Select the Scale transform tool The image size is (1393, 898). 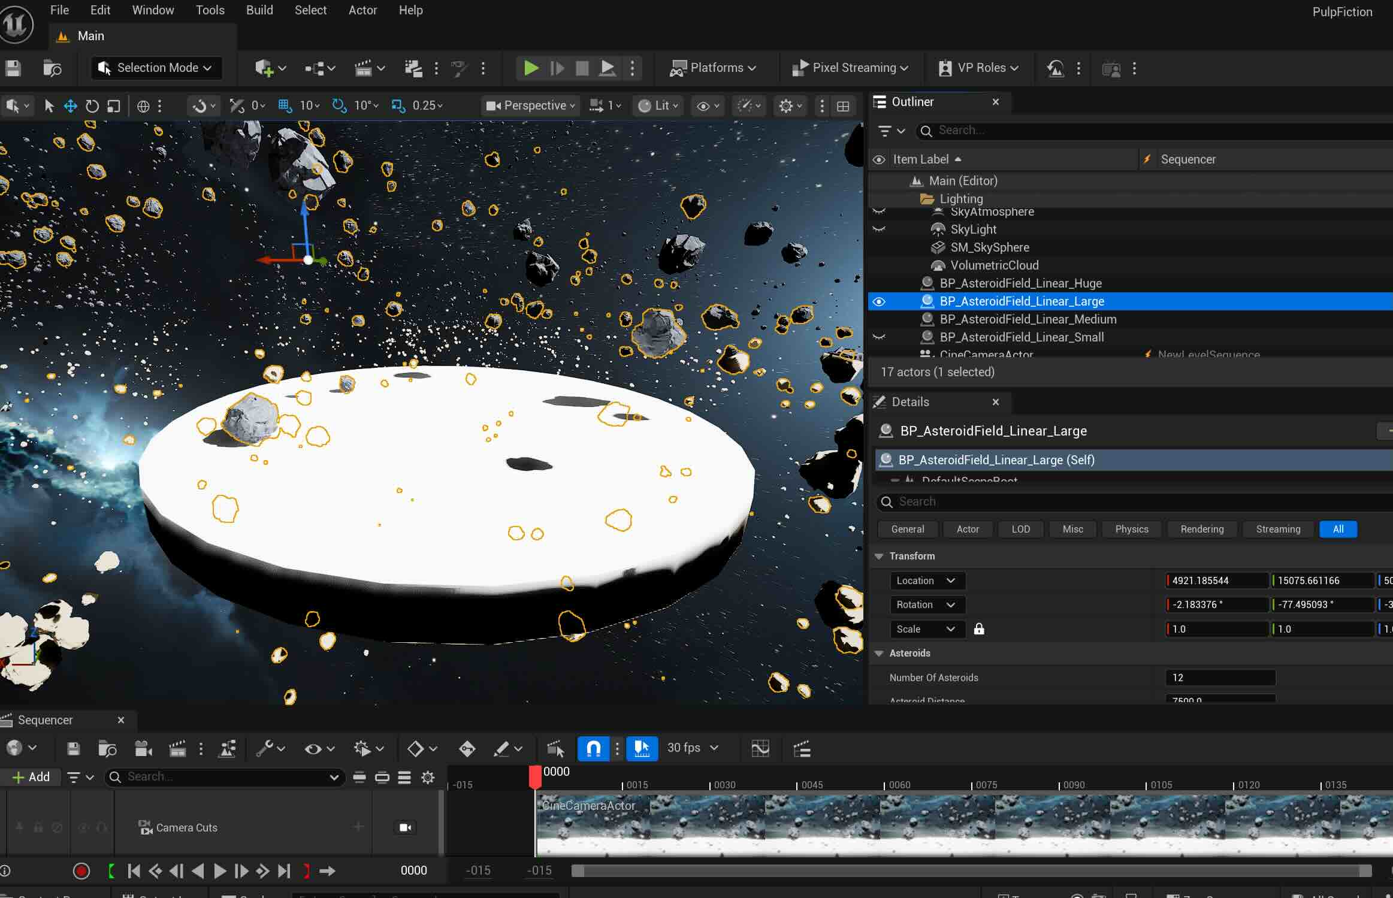pos(113,106)
